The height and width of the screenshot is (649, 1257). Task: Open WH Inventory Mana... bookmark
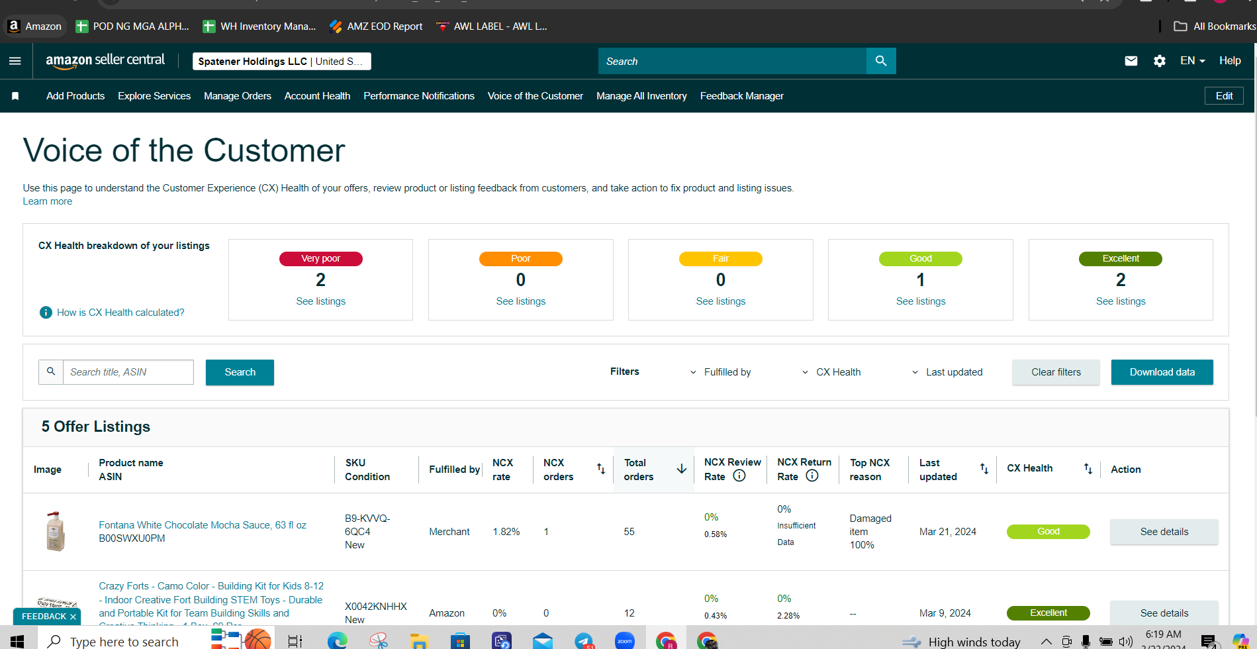tap(259, 26)
